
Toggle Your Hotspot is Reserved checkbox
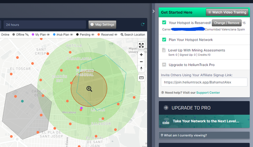tap(164, 23)
